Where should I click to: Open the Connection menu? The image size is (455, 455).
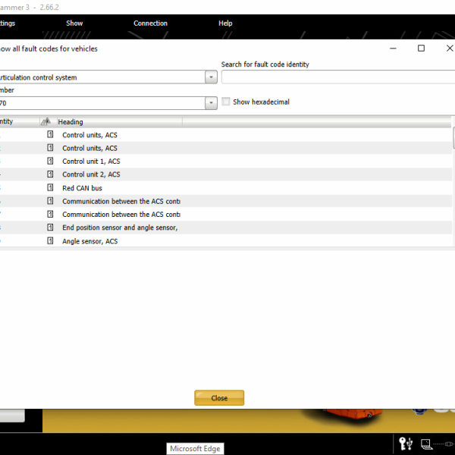150,24
